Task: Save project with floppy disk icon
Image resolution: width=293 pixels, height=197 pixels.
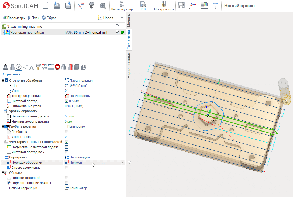Action: point(68,5)
